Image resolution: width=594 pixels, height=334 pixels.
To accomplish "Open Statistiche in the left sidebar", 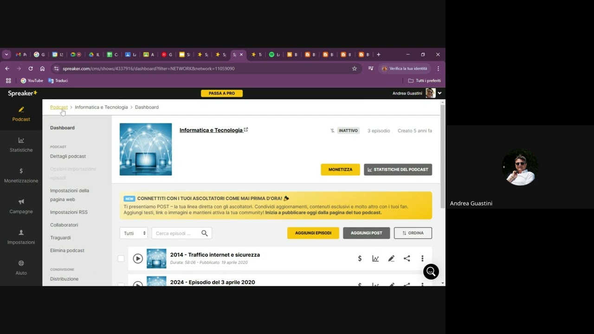I will (x=21, y=145).
